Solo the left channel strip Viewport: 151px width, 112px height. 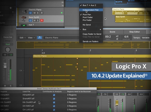coord(11,86)
